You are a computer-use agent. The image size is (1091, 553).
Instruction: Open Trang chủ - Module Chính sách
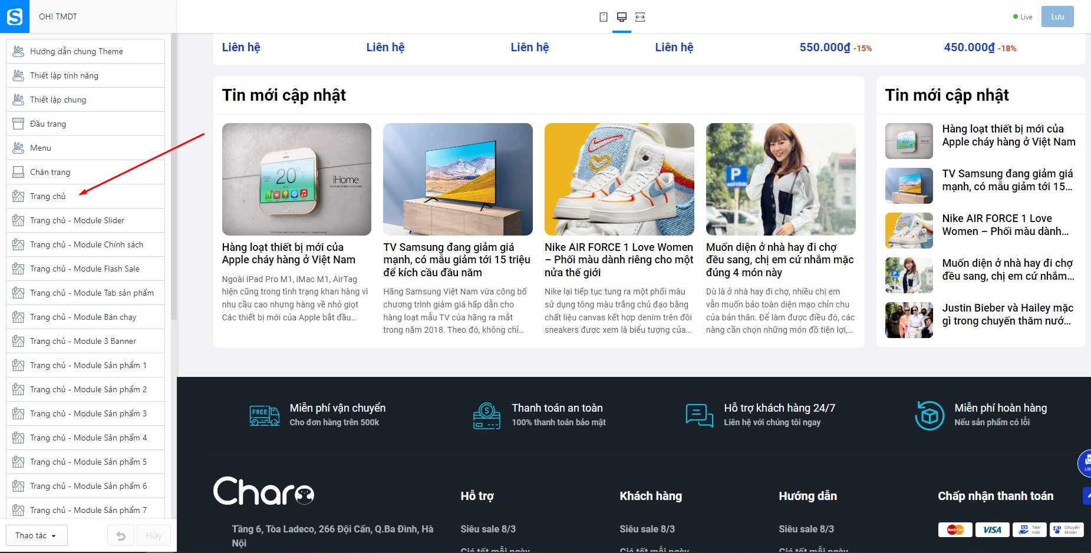tap(85, 244)
